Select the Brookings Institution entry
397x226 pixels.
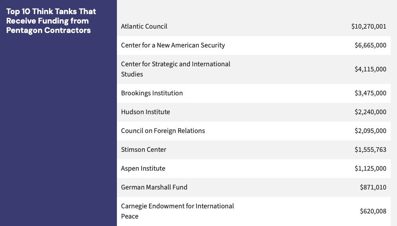152,93
